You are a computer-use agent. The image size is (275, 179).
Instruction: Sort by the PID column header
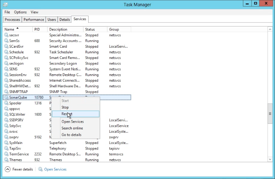(x=40, y=29)
